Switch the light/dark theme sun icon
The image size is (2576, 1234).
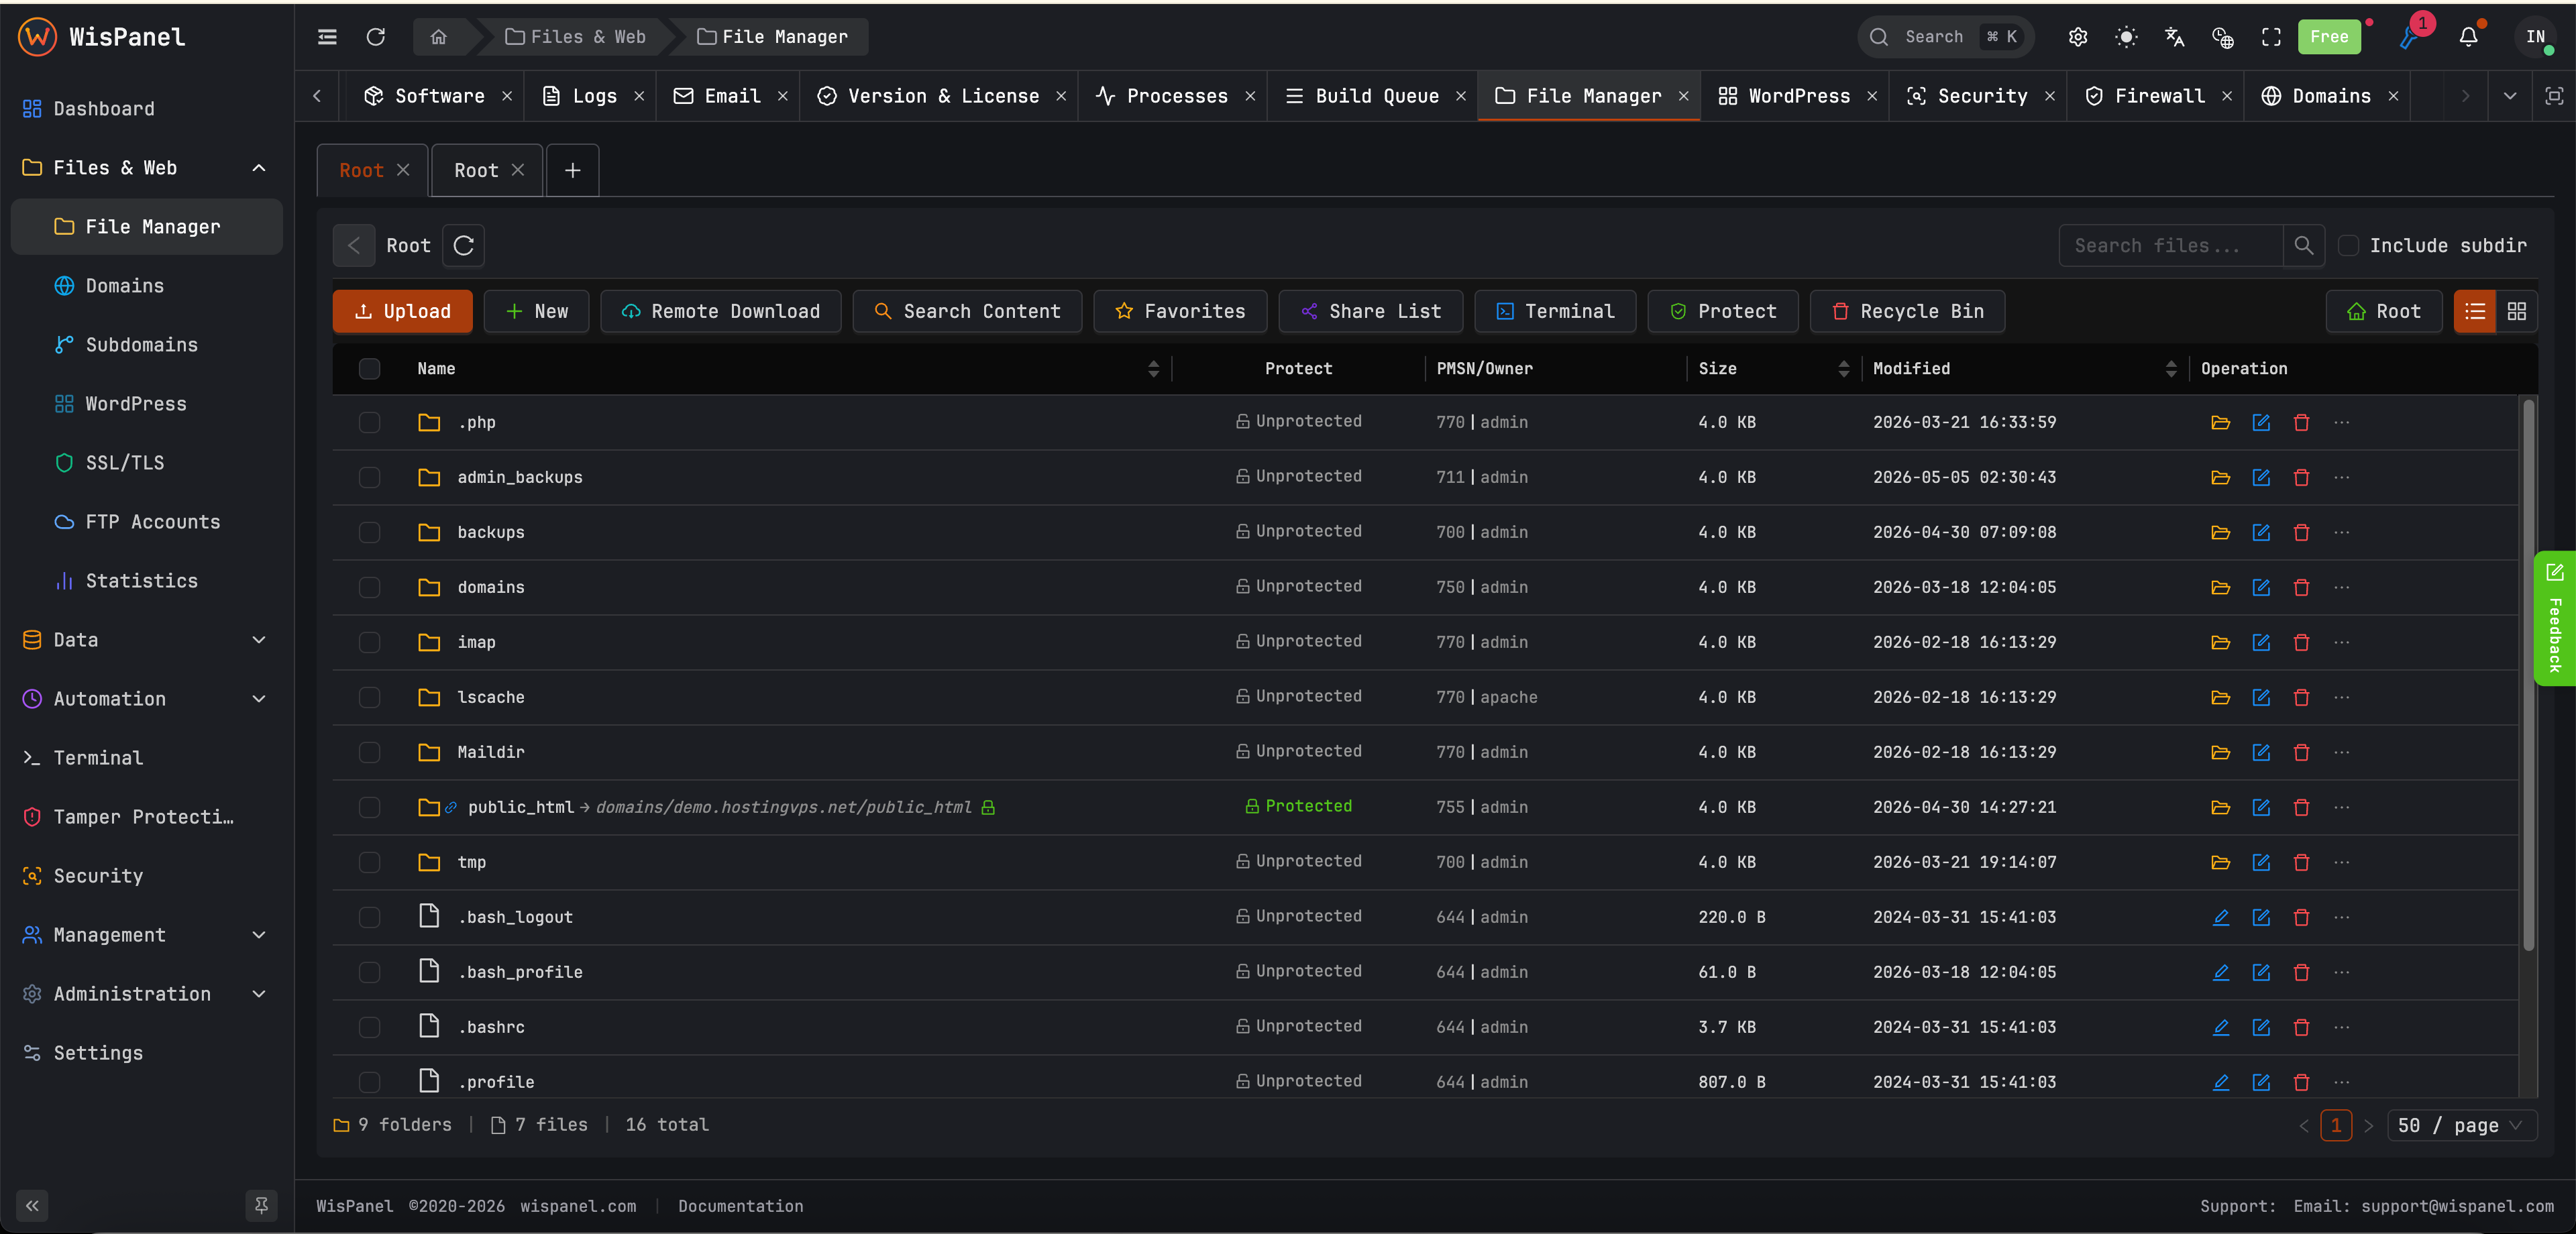pyautogui.click(x=2126, y=37)
